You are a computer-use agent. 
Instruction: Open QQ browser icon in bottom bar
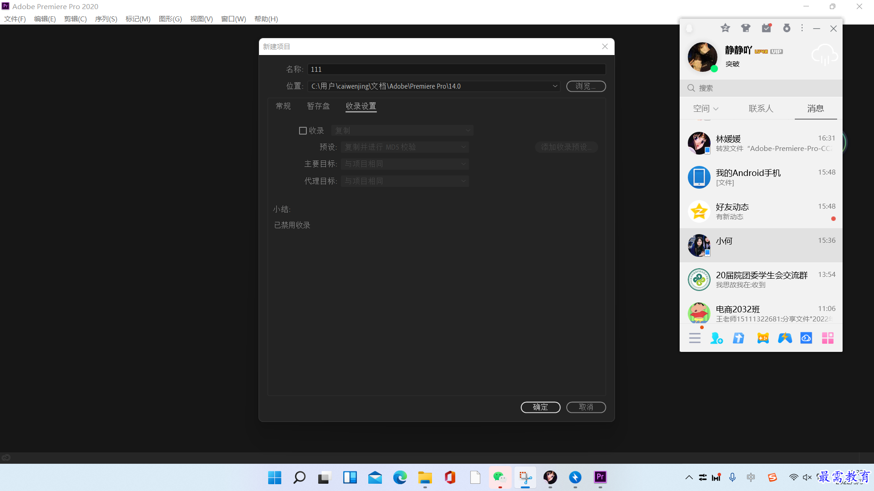806,338
